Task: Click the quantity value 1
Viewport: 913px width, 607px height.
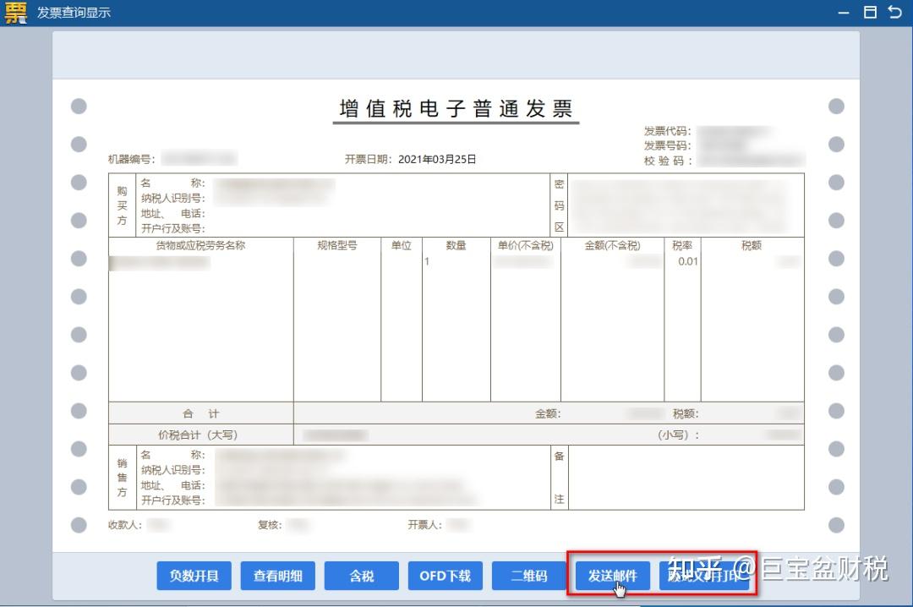Action: point(427,261)
